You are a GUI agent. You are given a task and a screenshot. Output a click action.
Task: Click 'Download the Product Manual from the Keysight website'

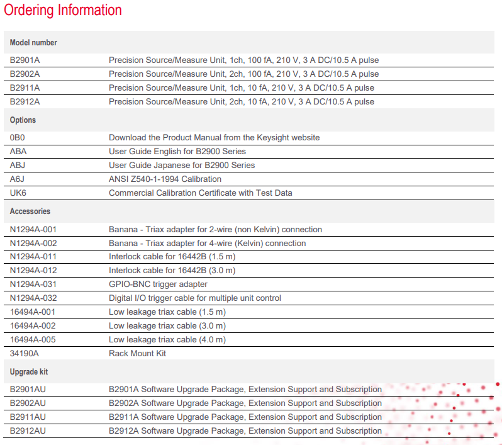tap(214, 138)
